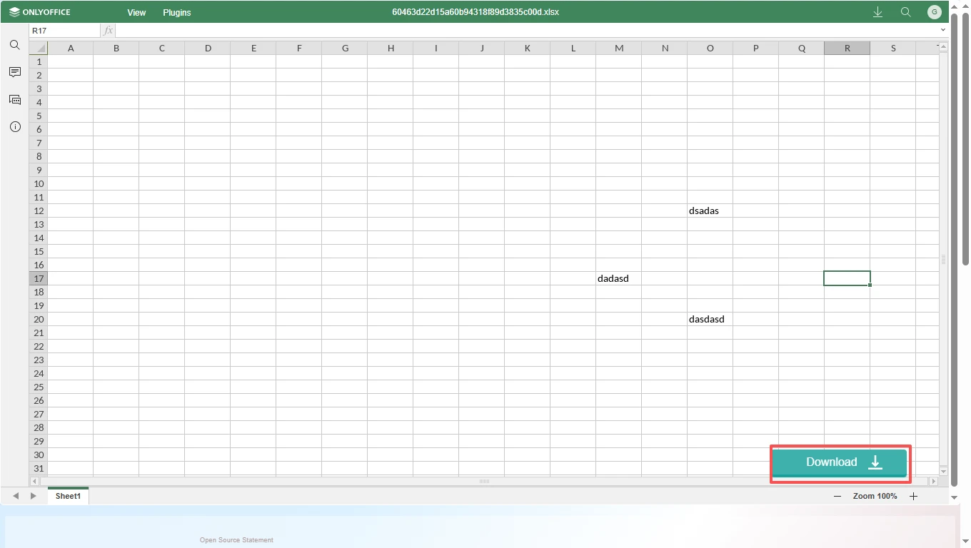This screenshot has width=971, height=548.
Task: Click the Select All corner button
Action: click(x=39, y=48)
